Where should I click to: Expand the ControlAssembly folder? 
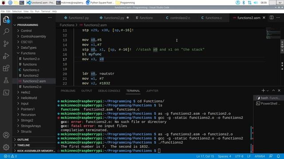pyautogui.click(x=33, y=36)
